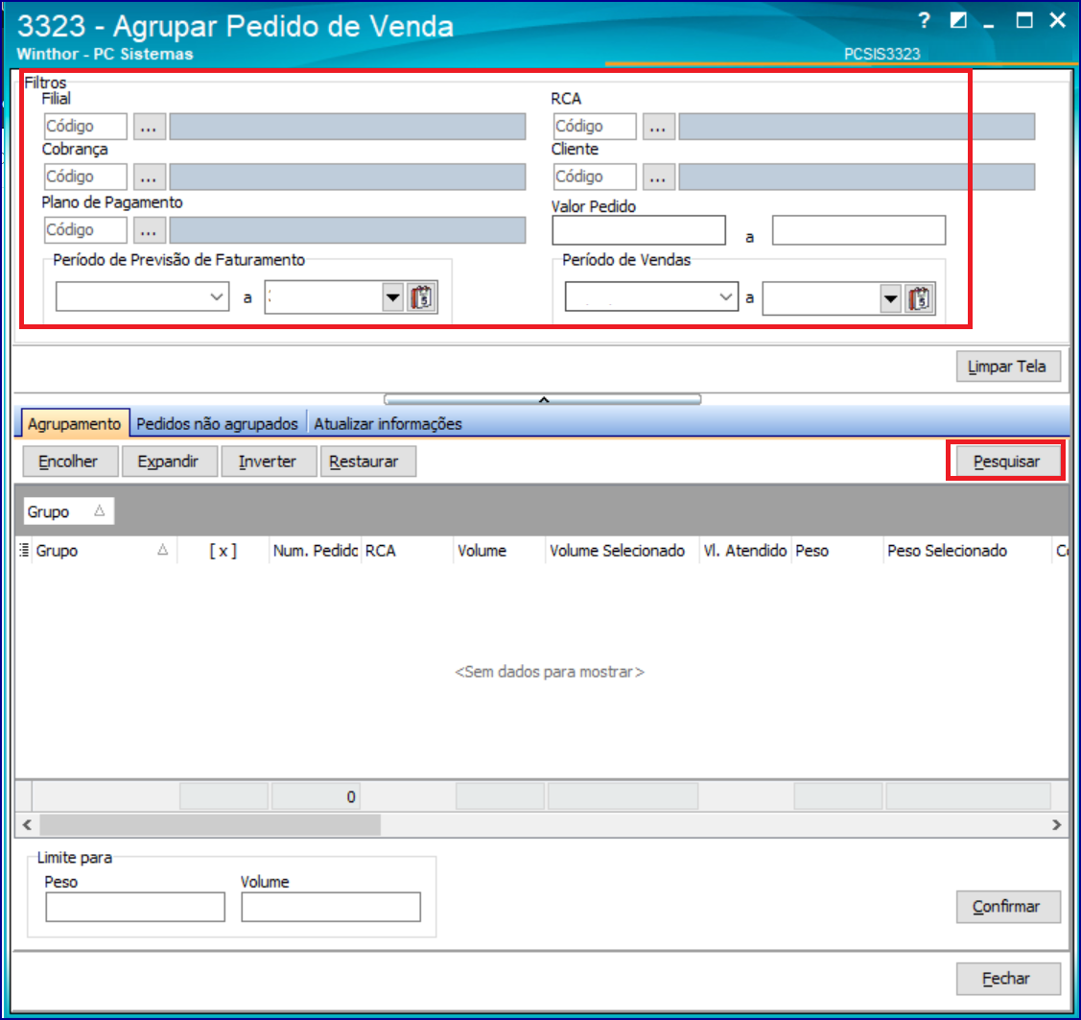
Task: Click the Fechar button
Action: (x=1007, y=979)
